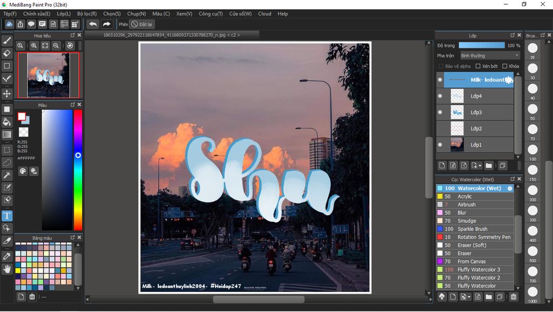Screen dimensions: 553x312
Task: Hide the Milk- ledoant layer
Action: [x=440, y=80]
